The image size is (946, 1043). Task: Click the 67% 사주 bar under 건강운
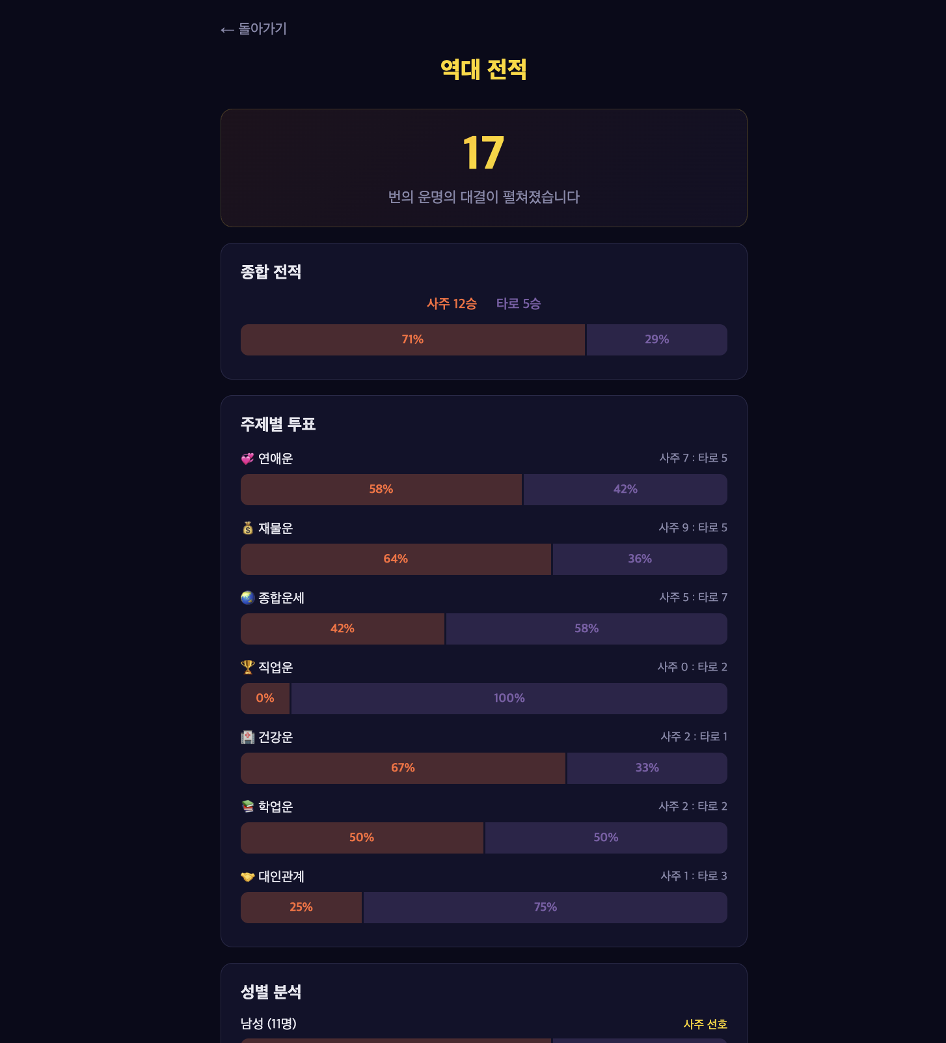tap(403, 768)
